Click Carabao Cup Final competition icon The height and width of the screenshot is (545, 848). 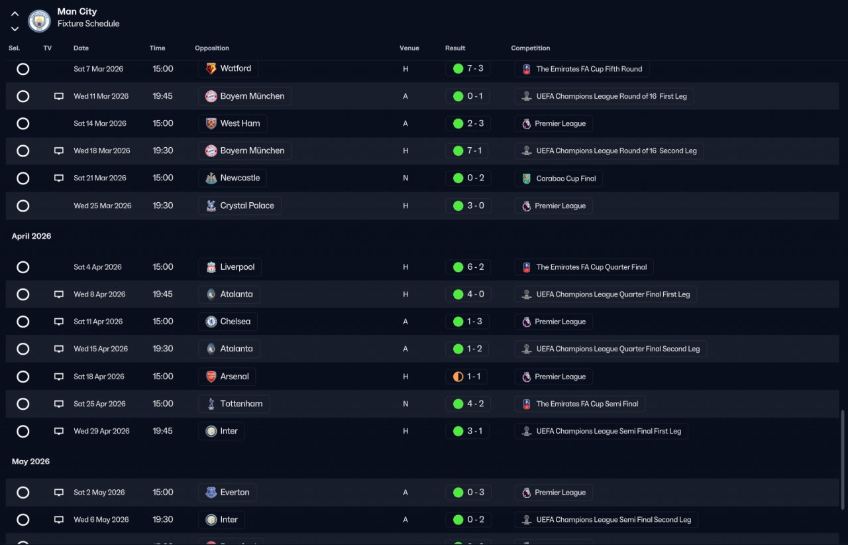[x=526, y=178]
